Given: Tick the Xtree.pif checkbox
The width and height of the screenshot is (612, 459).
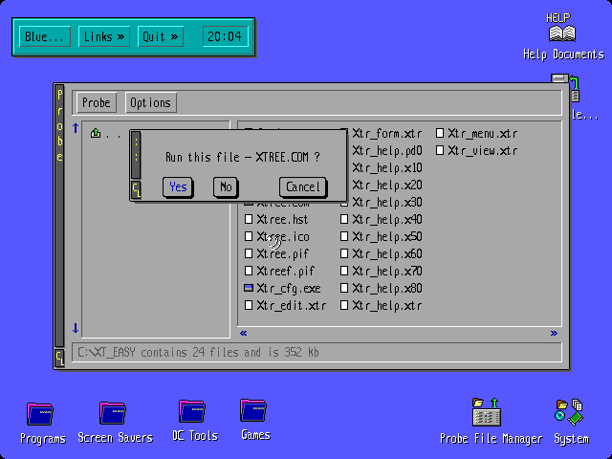Looking at the screenshot, I should click(249, 253).
